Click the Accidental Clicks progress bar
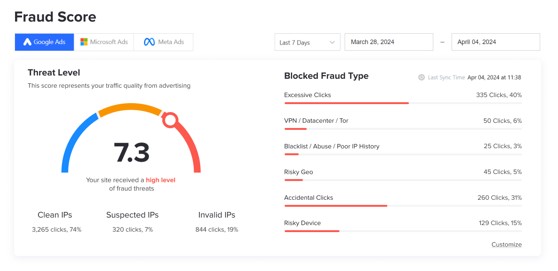The width and height of the screenshot is (558, 271). point(335,205)
